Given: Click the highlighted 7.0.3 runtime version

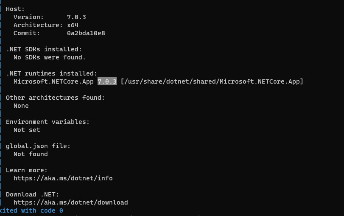Looking at the screenshot, I should coord(107,81).
